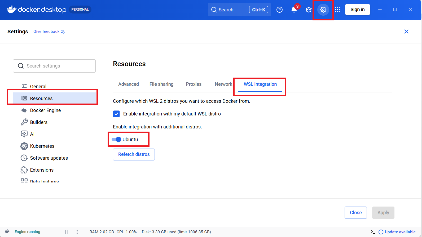Click into the Search settings field
The height and width of the screenshot is (237, 422).
coord(54,66)
